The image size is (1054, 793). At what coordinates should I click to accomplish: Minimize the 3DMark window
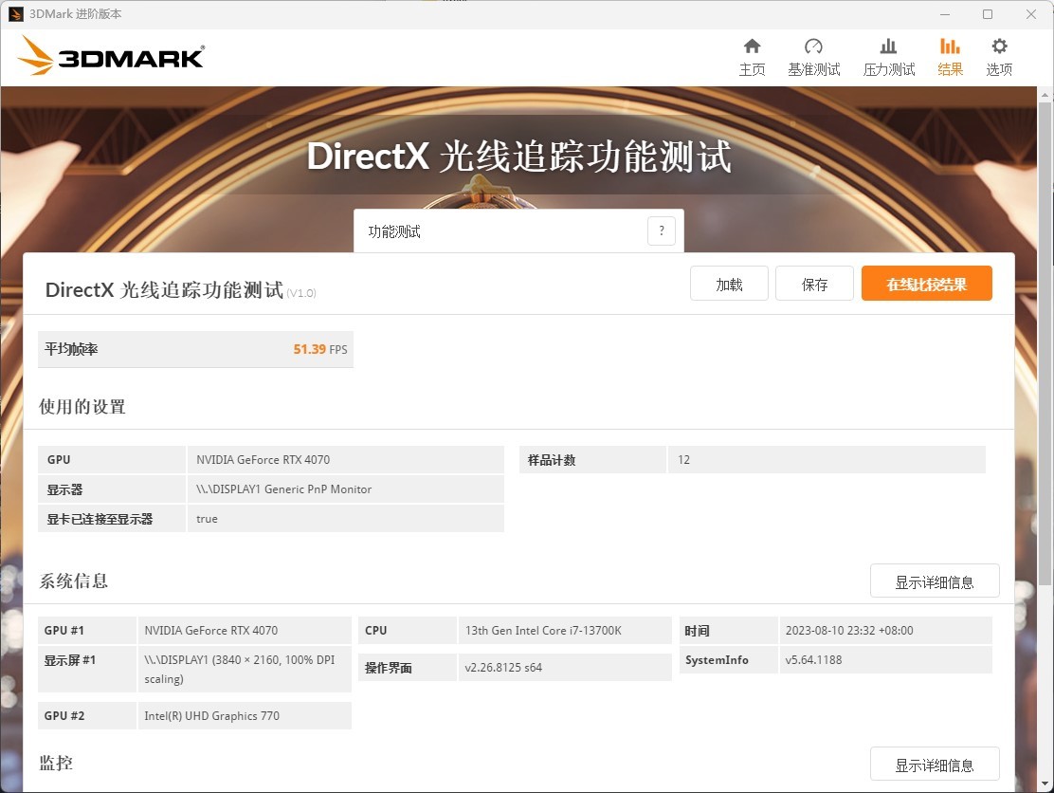click(x=944, y=14)
